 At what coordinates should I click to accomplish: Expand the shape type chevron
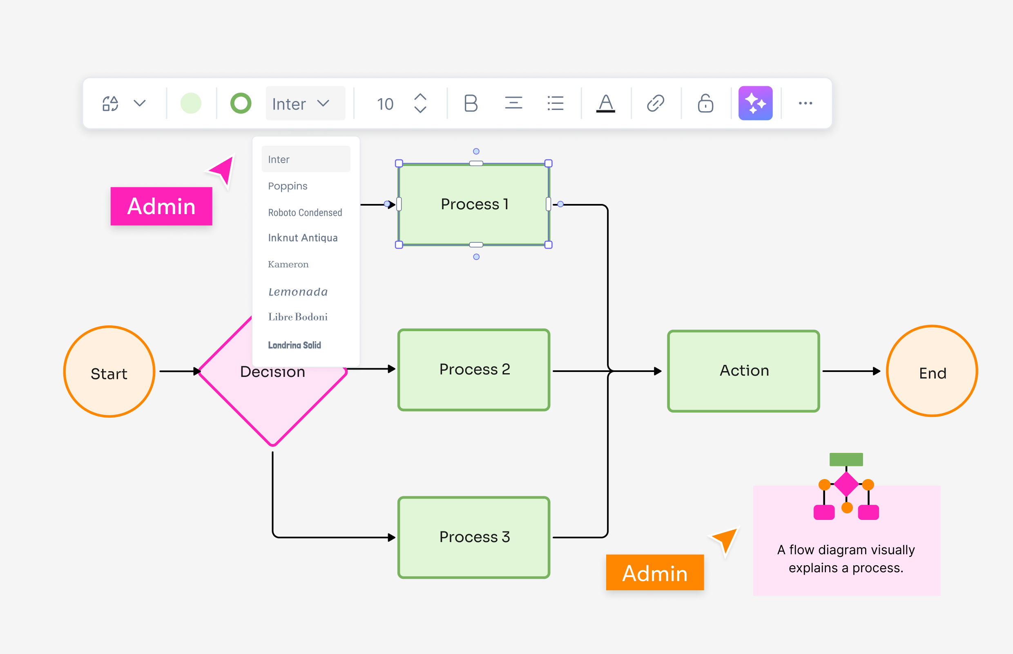(x=140, y=103)
